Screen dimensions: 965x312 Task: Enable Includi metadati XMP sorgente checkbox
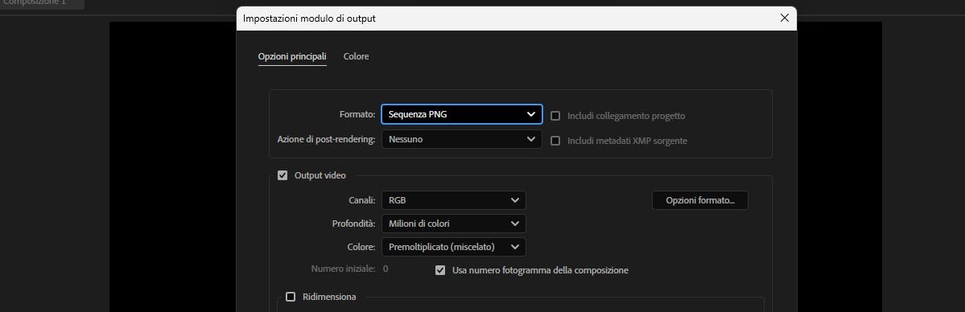pyautogui.click(x=555, y=141)
